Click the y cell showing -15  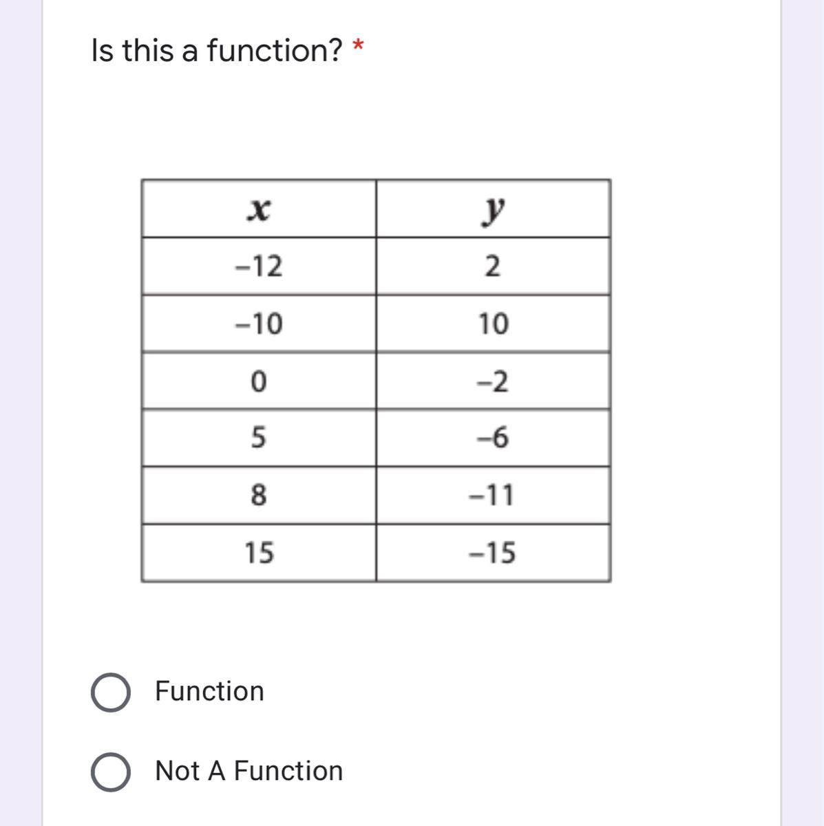(x=493, y=553)
